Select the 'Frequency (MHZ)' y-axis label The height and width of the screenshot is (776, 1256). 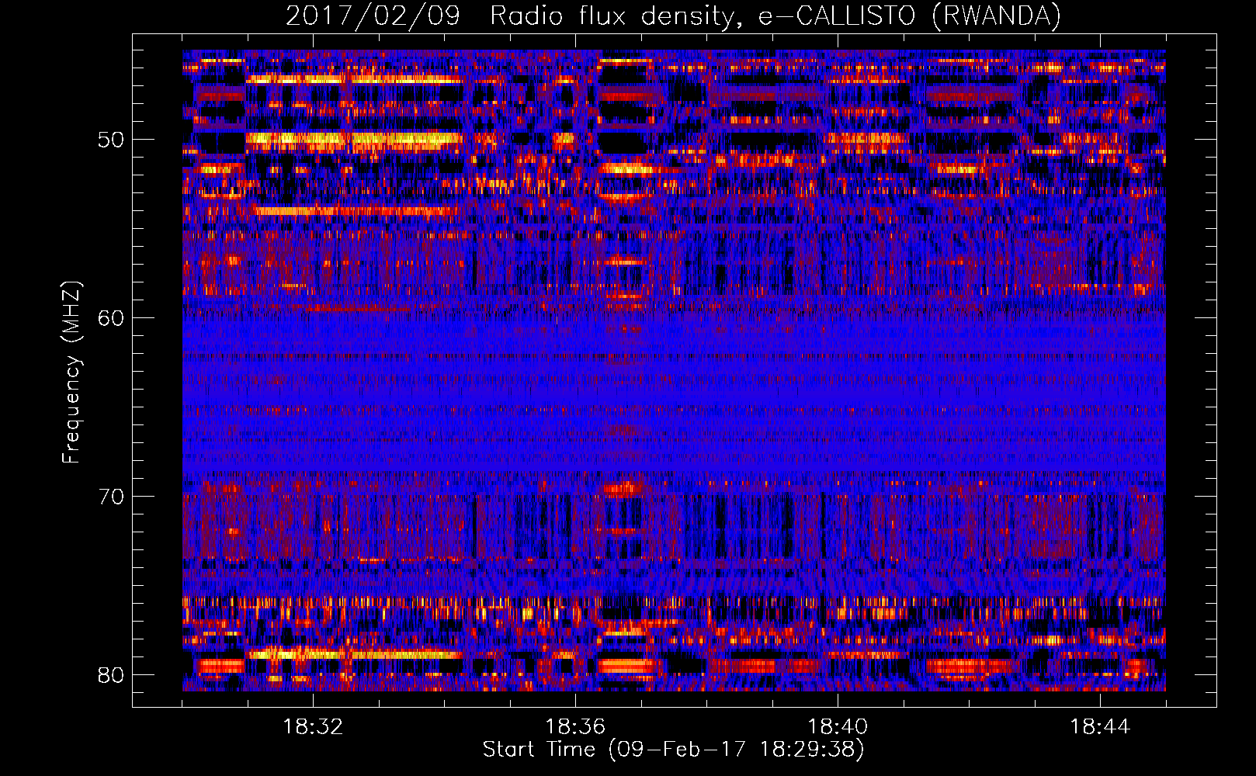[x=71, y=372]
